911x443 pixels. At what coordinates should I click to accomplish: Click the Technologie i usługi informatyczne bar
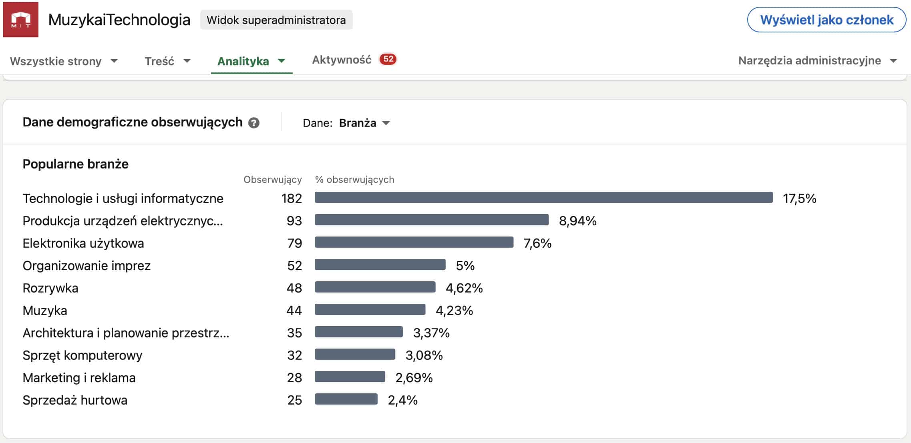point(543,198)
